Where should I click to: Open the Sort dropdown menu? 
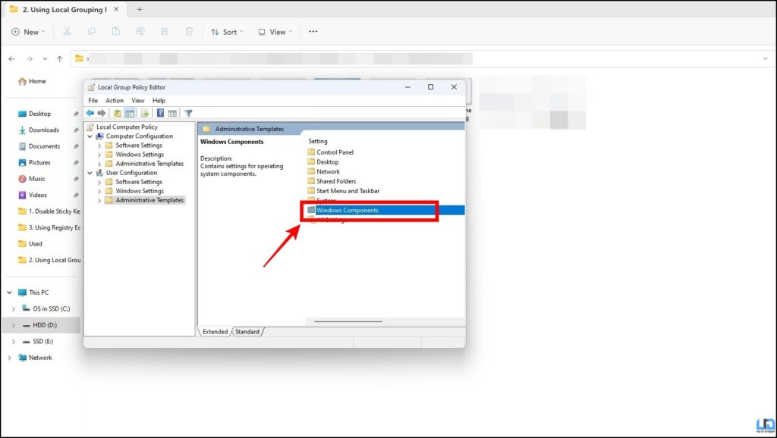point(227,32)
